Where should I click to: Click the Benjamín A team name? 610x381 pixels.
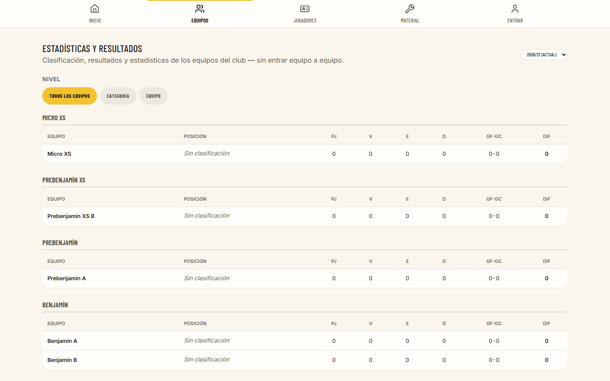pyautogui.click(x=62, y=341)
